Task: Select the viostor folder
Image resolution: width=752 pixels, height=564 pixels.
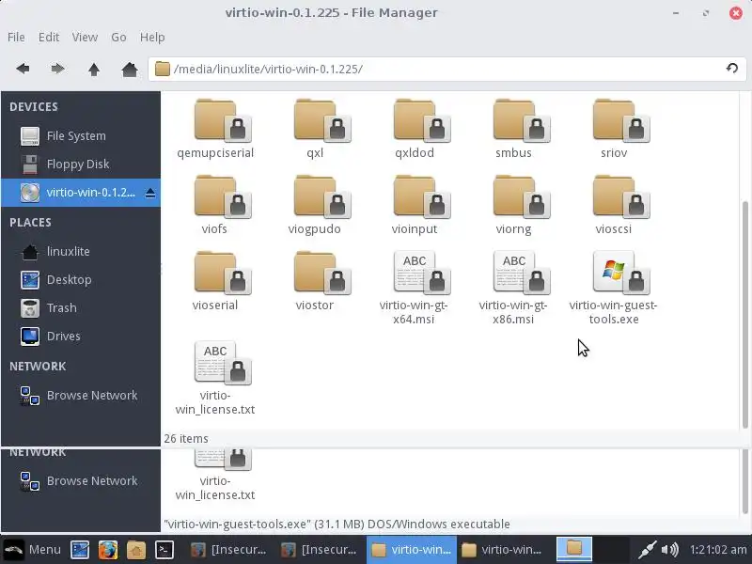Action: (315, 281)
